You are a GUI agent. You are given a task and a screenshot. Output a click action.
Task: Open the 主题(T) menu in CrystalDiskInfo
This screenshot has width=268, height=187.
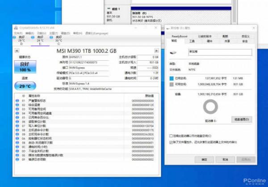click(x=54, y=33)
